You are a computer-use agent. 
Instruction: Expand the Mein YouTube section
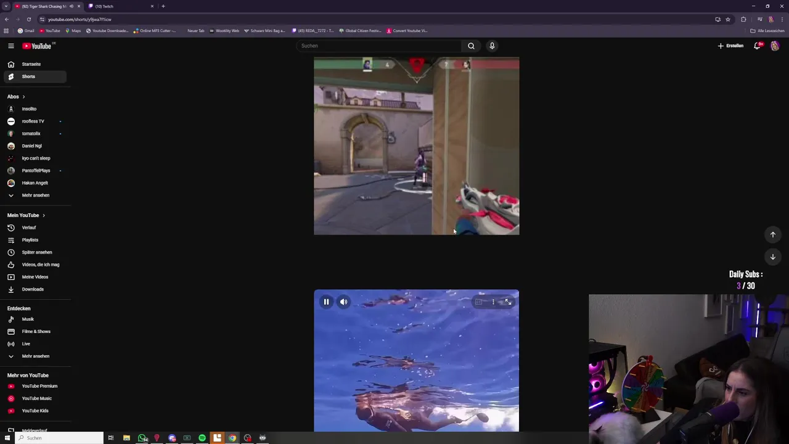coord(27,215)
